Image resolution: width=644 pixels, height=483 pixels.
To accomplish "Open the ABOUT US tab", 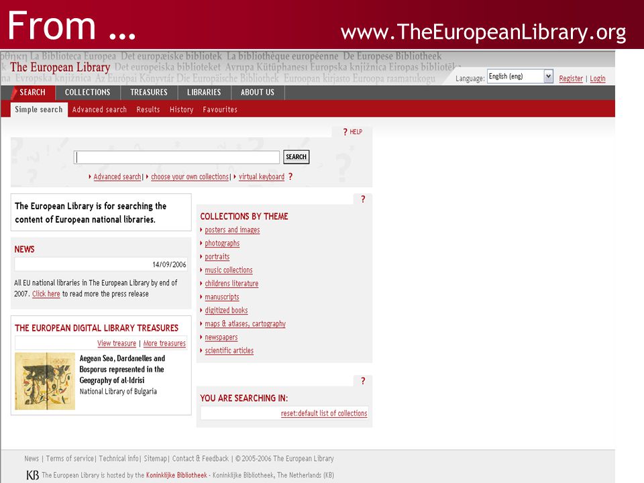I will 258,93.
